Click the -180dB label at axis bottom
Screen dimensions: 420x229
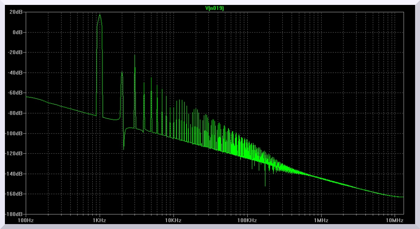14,214
